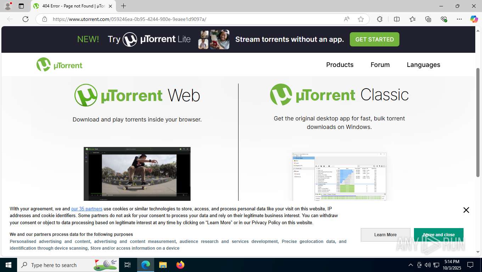Open Microsoft Edge from taskbar

146,265
